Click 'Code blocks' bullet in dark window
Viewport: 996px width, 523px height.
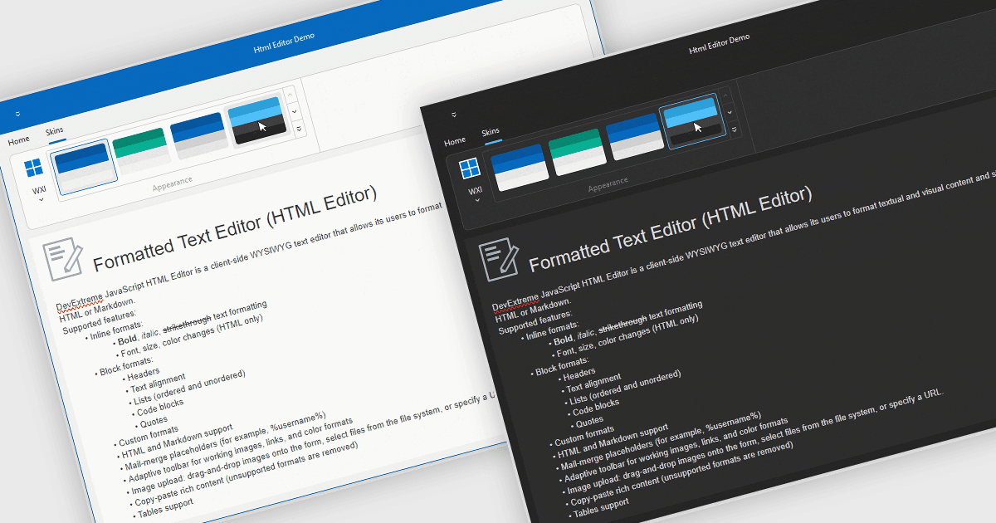(x=592, y=408)
